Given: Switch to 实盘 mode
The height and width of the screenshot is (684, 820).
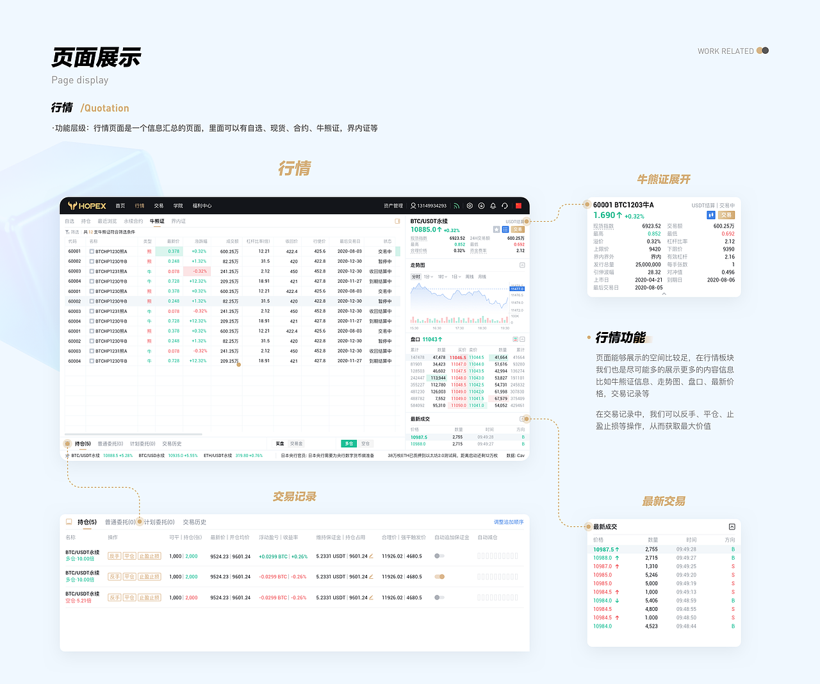Looking at the screenshot, I should click(x=280, y=444).
